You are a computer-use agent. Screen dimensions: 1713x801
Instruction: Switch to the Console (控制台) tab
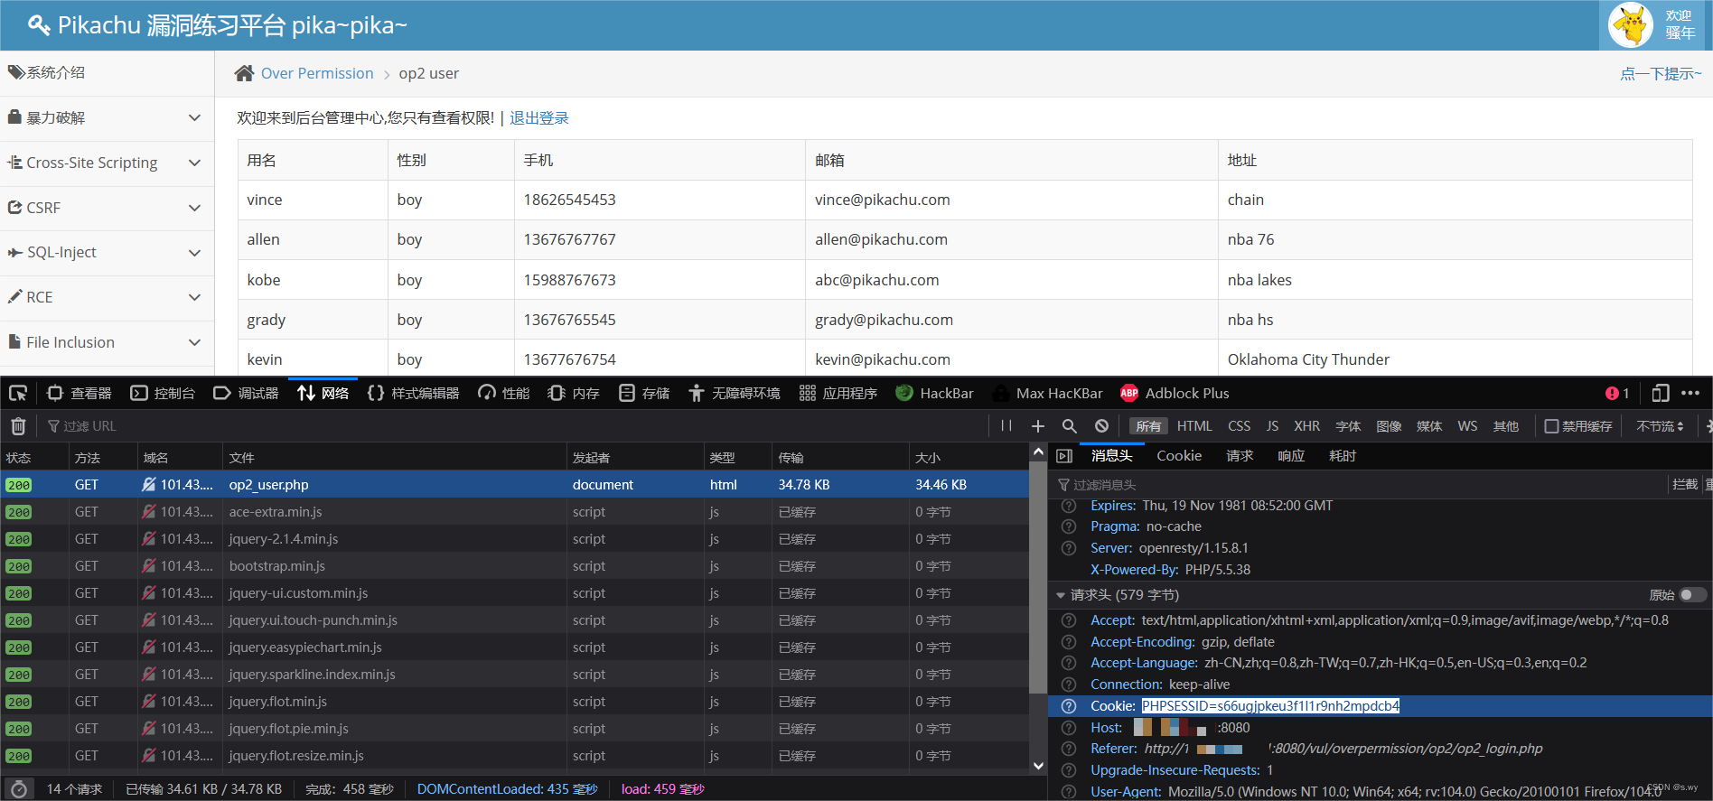tap(163, 393)
